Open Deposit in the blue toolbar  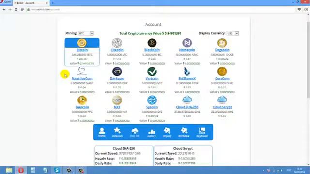(167, 132)
